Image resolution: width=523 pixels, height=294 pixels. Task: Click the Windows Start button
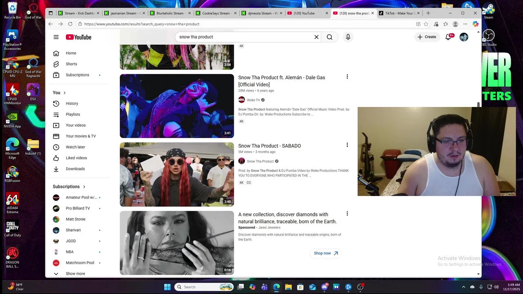pos(167,287)
